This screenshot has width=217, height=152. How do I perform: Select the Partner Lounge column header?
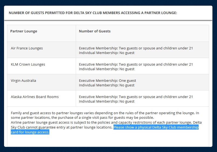24,31
